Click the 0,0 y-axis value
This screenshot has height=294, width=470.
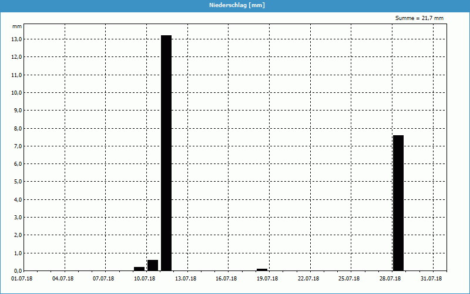tap(18, 270)
